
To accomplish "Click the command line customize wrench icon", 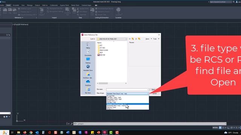I will point(72,124).
